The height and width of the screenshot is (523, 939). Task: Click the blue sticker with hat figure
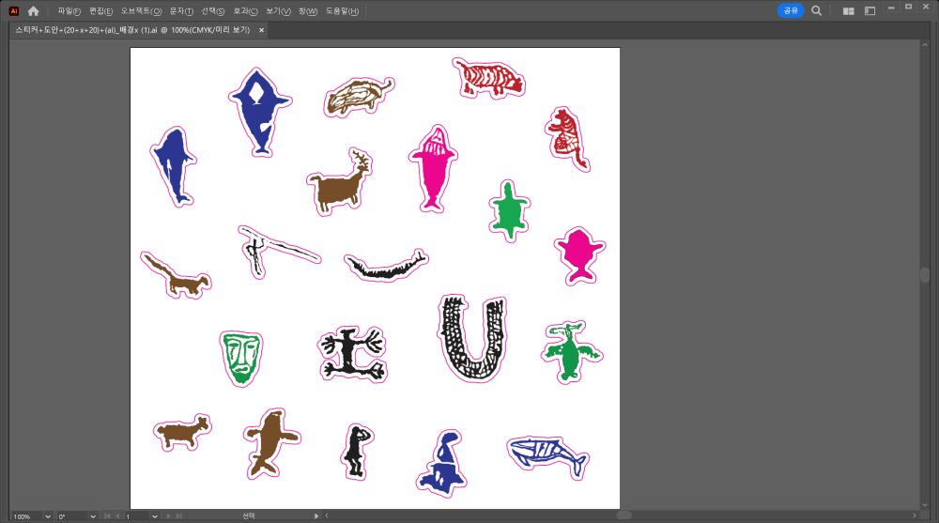(441, 464)
